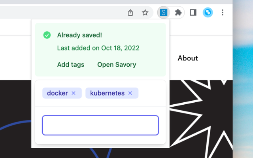Click the Add tags link
The width and height of the screenshot is (253, 158).
(71, 64)
